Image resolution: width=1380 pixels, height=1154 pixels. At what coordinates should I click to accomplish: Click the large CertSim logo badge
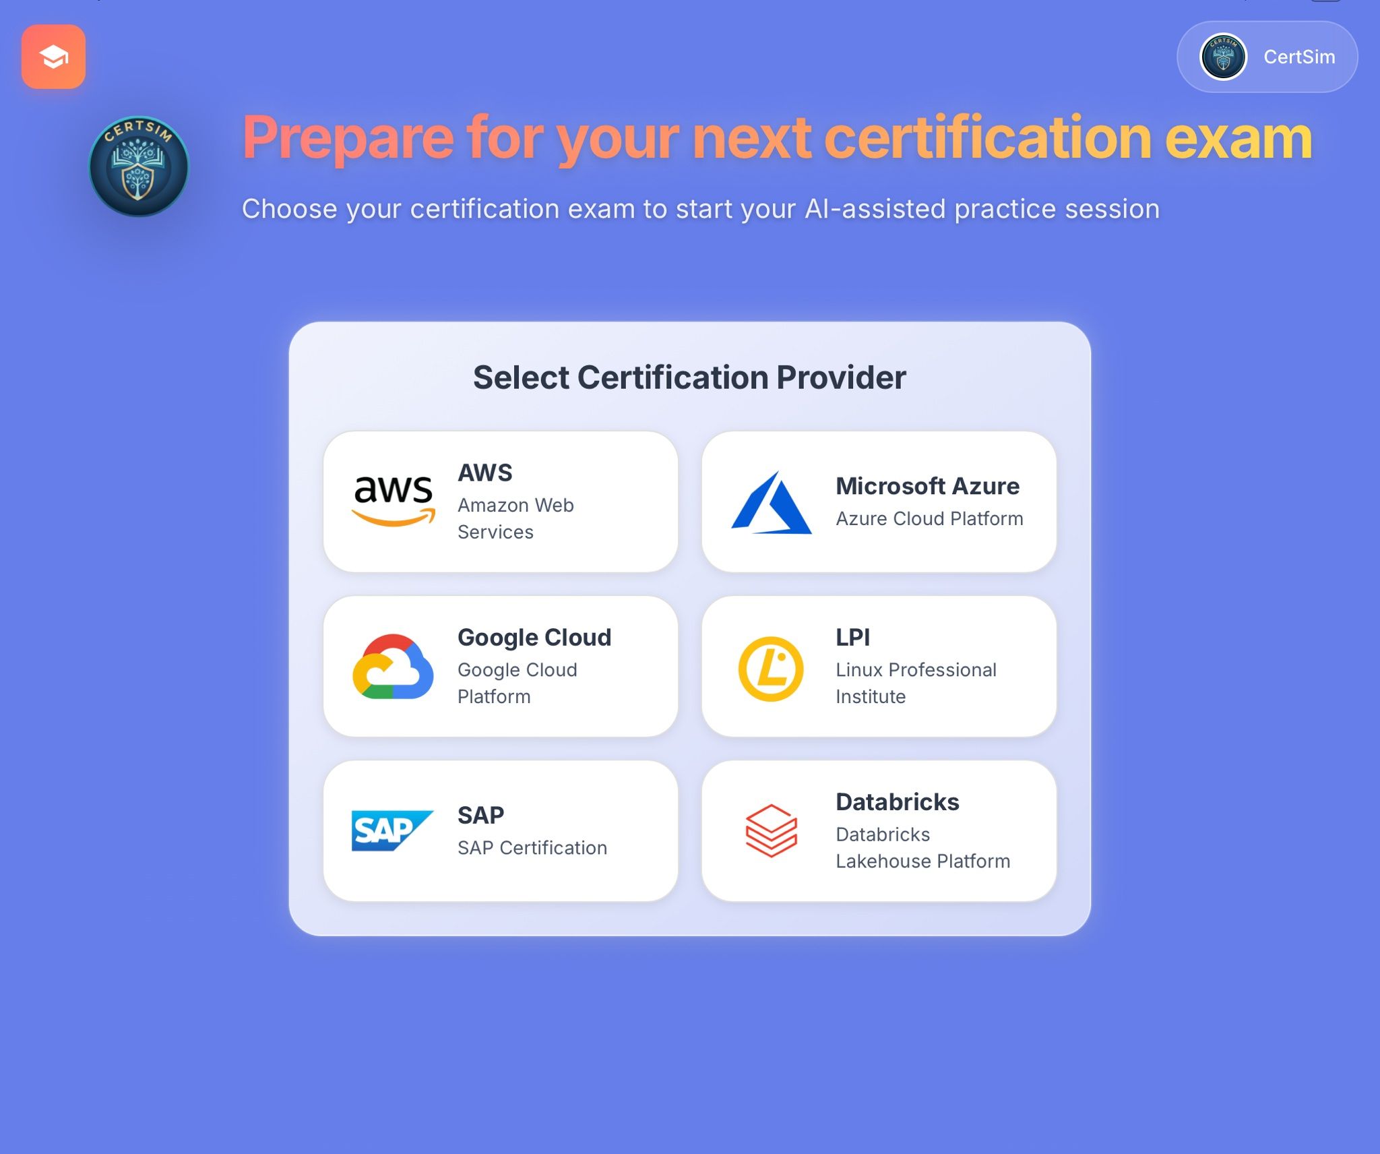click(139, 166)
